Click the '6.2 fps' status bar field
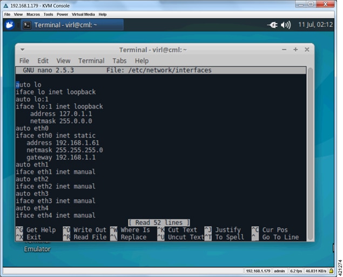This screenshot has width=343, height=277. click(x=296, y=271)
